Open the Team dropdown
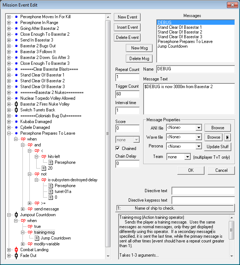240x265 pixels. point(187,157)
